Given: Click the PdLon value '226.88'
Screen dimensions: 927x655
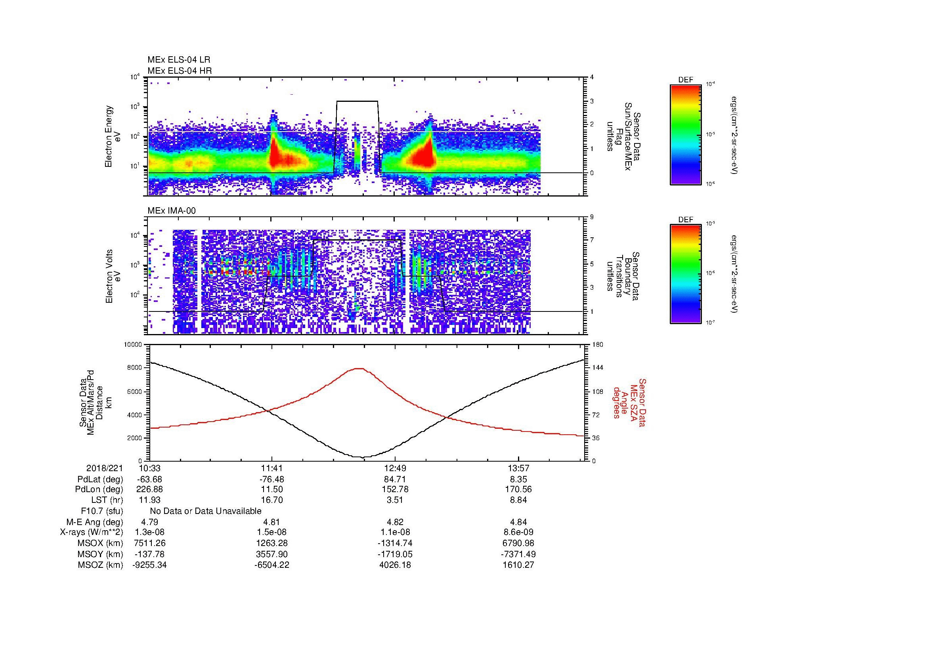Looking at the screenshot, I should coord(149,489).
